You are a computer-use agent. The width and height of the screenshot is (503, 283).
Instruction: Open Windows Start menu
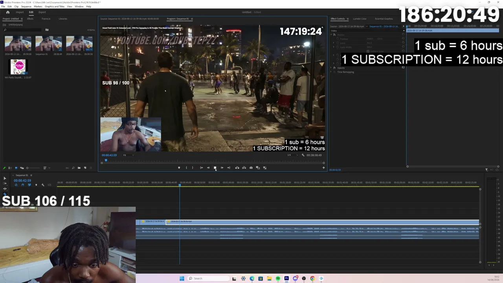(182, 279)
